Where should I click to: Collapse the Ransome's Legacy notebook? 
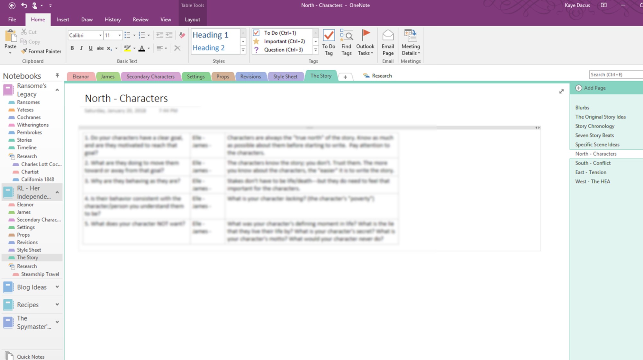(57, 90)
